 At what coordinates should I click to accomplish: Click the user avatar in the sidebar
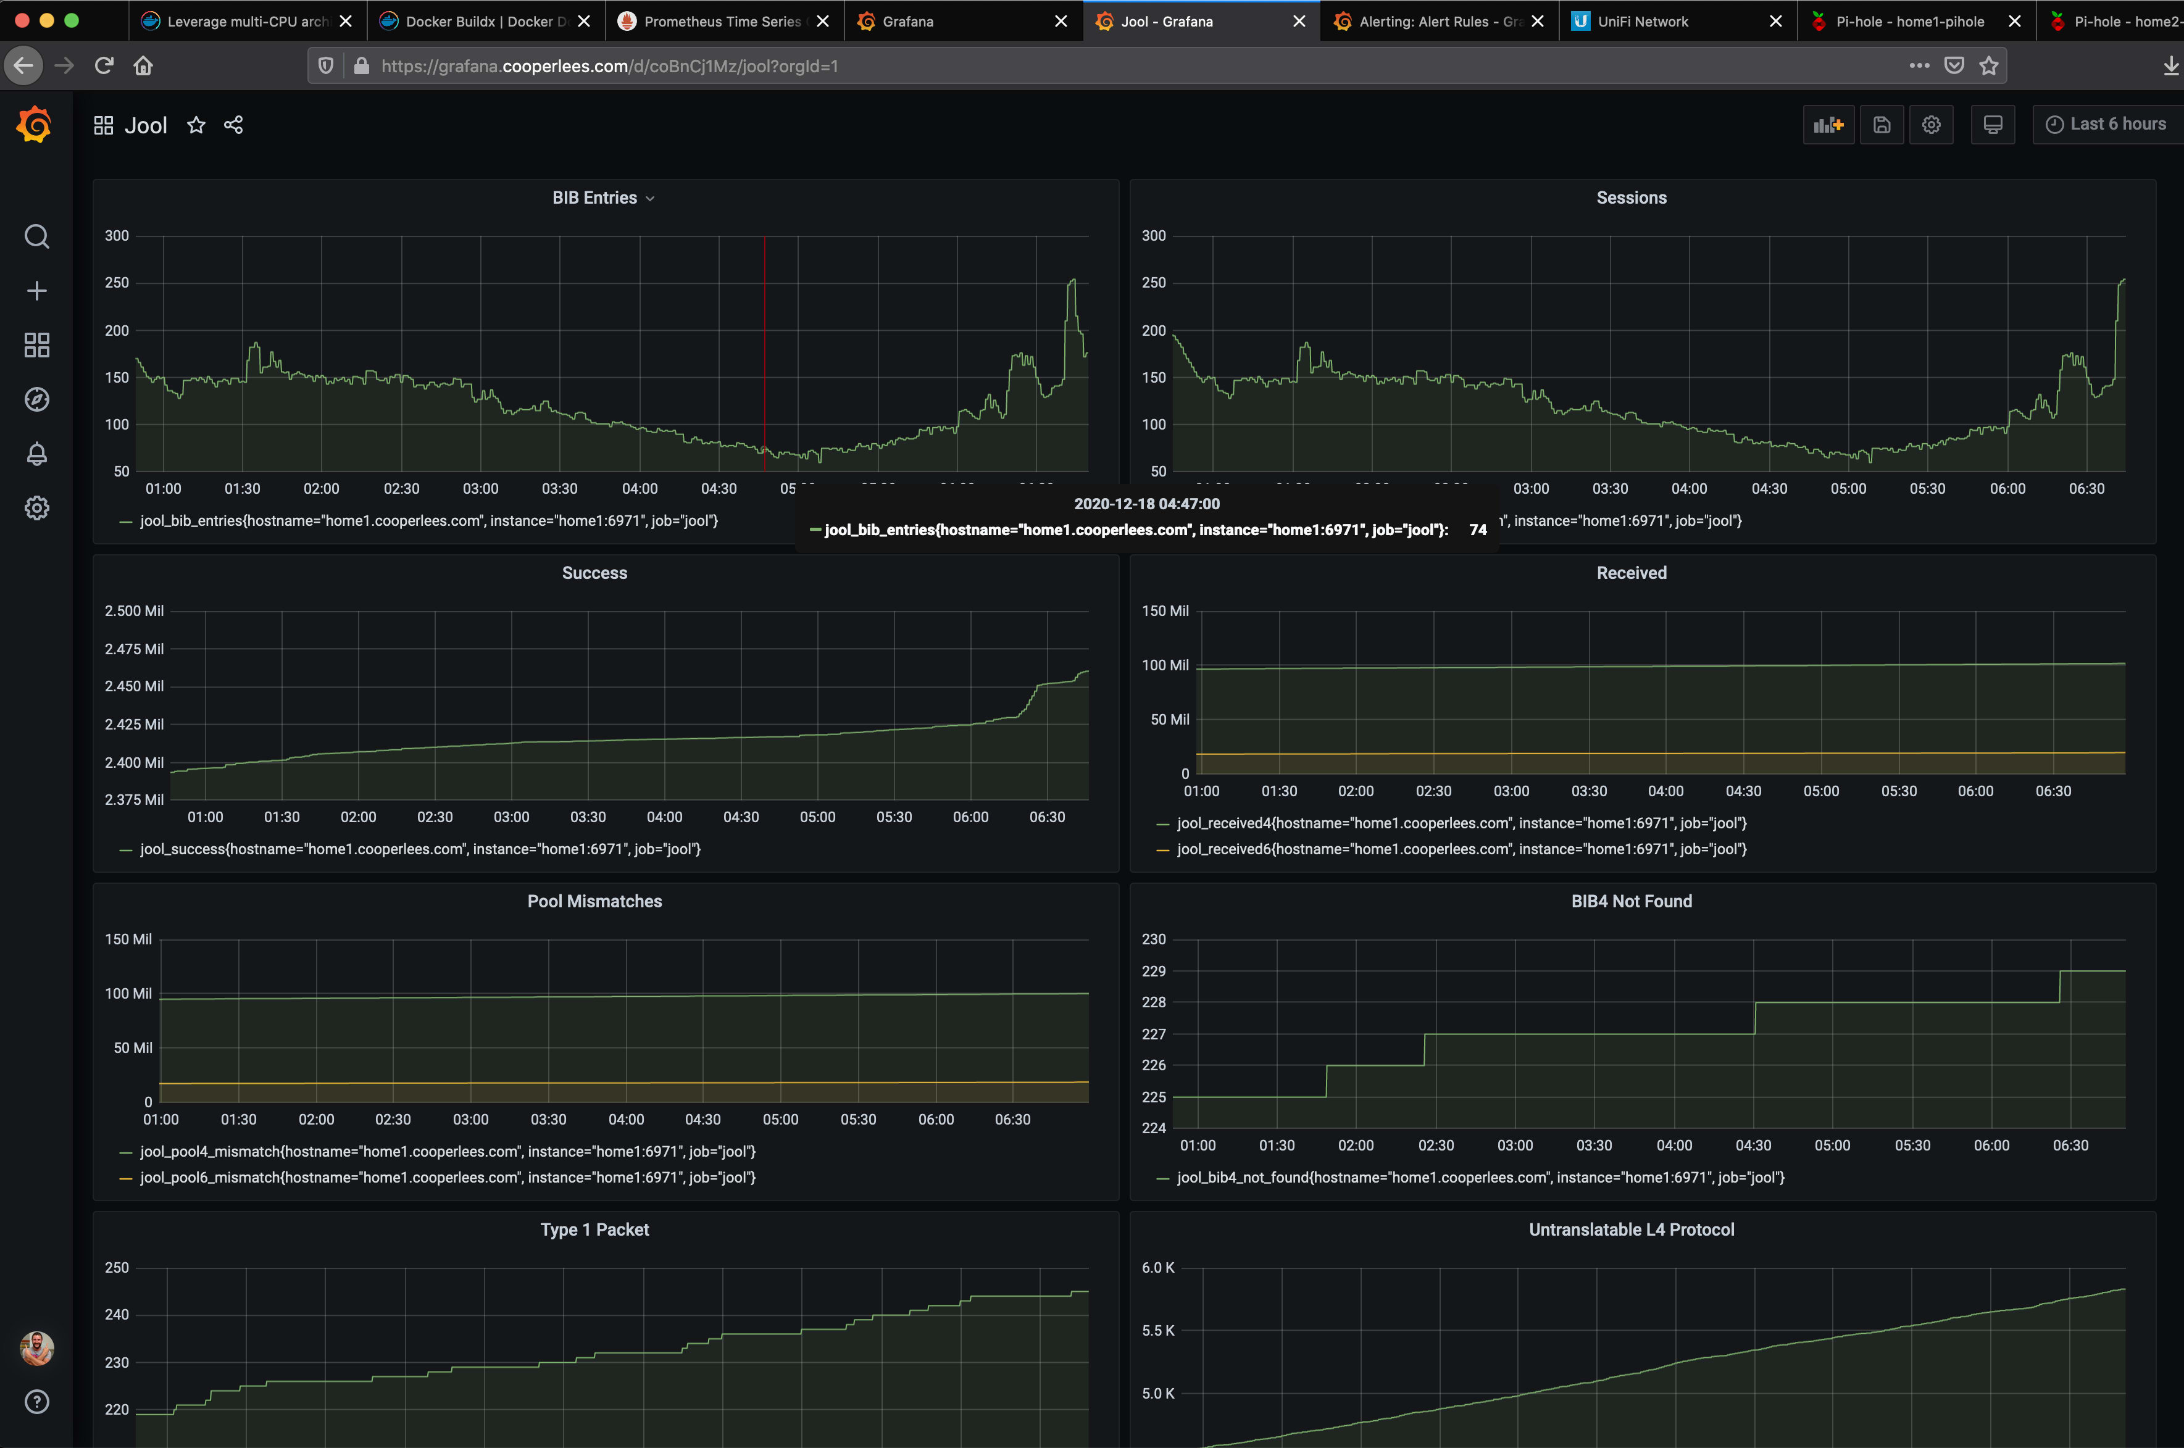36,1348
